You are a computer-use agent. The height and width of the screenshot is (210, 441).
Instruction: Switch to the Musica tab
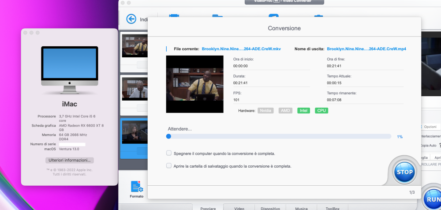301,208
